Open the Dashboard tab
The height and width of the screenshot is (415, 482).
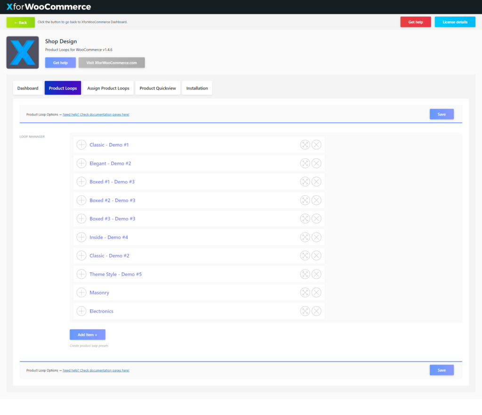[x=28, y=88]
